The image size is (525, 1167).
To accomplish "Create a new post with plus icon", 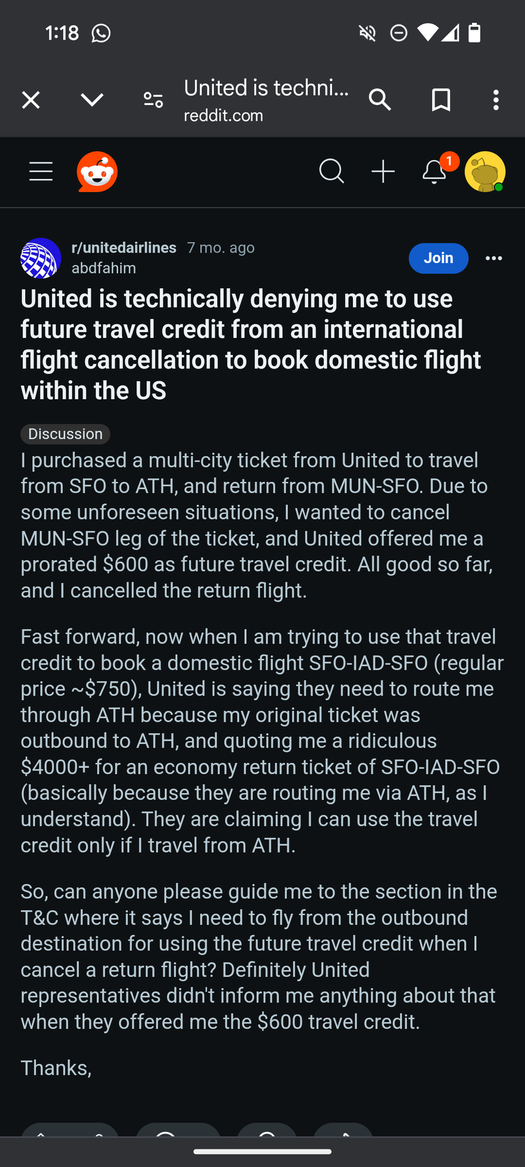I will point(383,172).
